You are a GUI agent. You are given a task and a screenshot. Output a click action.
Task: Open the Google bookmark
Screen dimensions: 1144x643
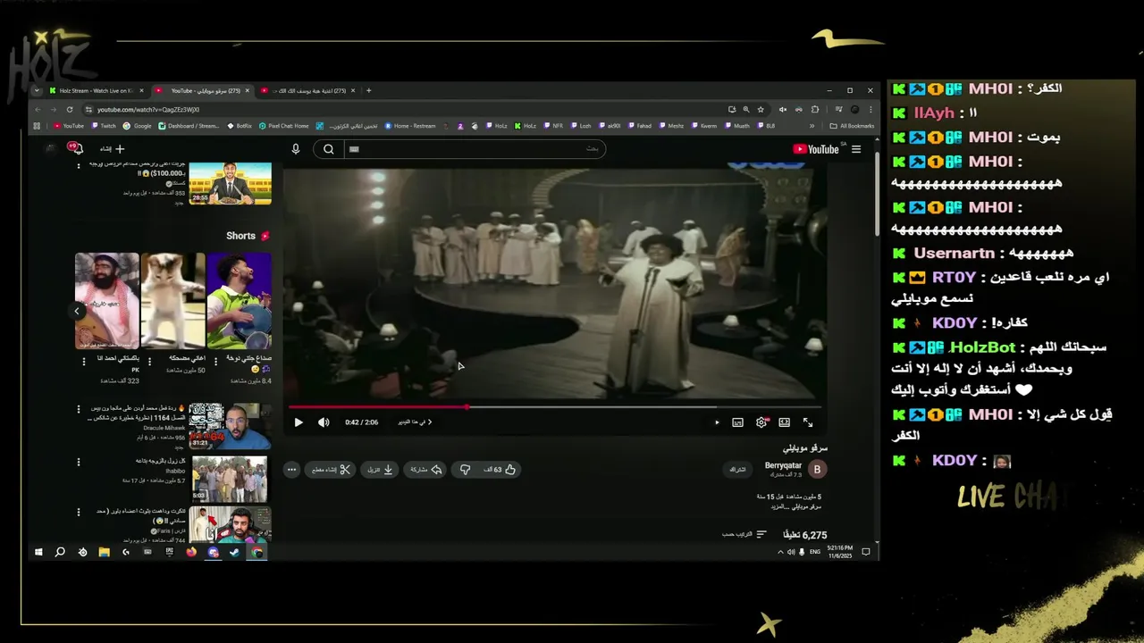(138, 126)
